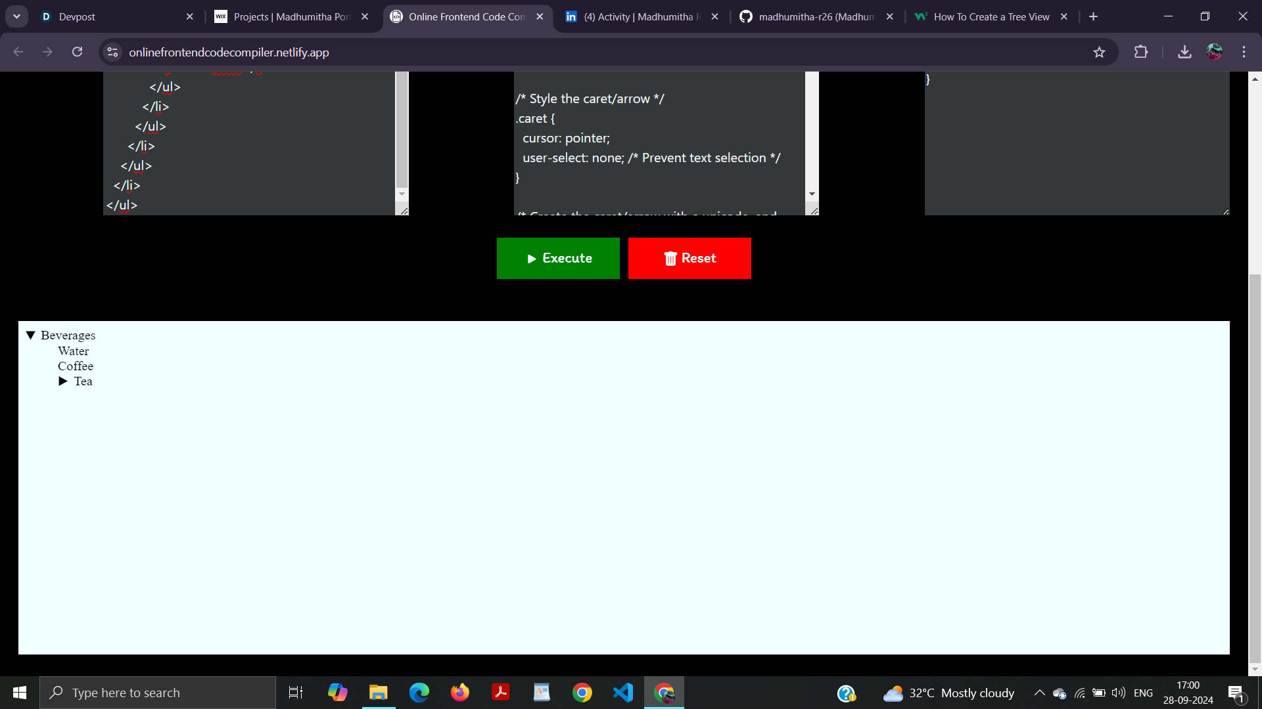Viewport: 1262px width, 709px height.
Task: Open the tab search dropdown arrow
Action: (16, 16)
